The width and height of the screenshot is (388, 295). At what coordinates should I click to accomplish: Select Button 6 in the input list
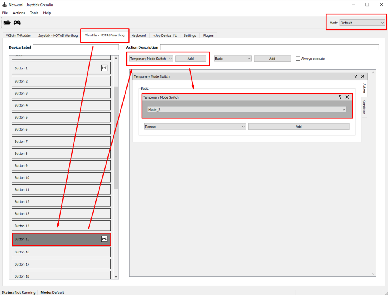point(61,129)
